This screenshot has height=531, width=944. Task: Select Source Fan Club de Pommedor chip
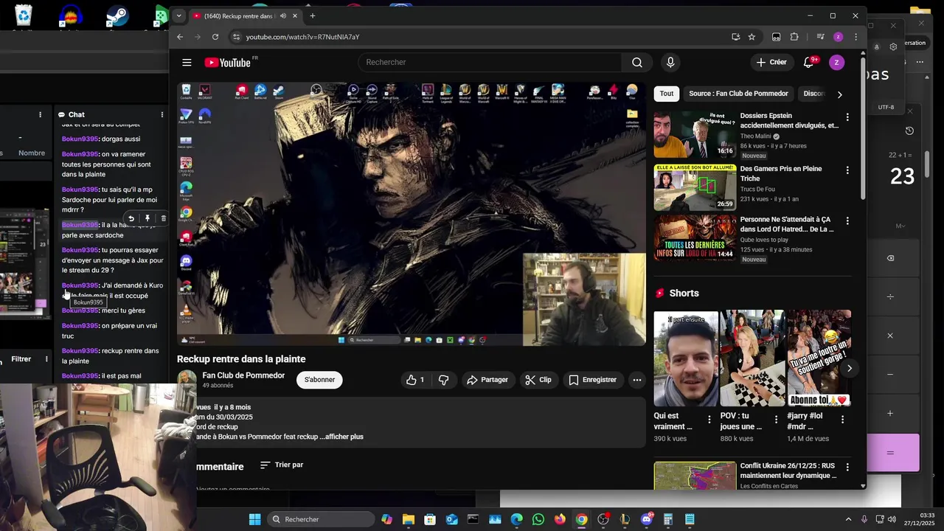pyautogui.click(x=738, y=94)
